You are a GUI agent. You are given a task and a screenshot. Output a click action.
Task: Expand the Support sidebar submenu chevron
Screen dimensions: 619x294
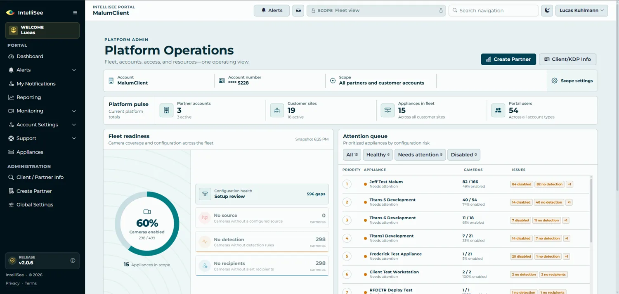point(74,138)
